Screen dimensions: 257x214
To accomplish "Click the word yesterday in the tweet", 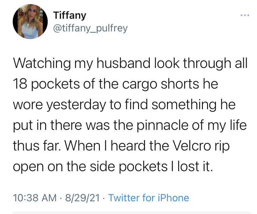I will [76, 105].
